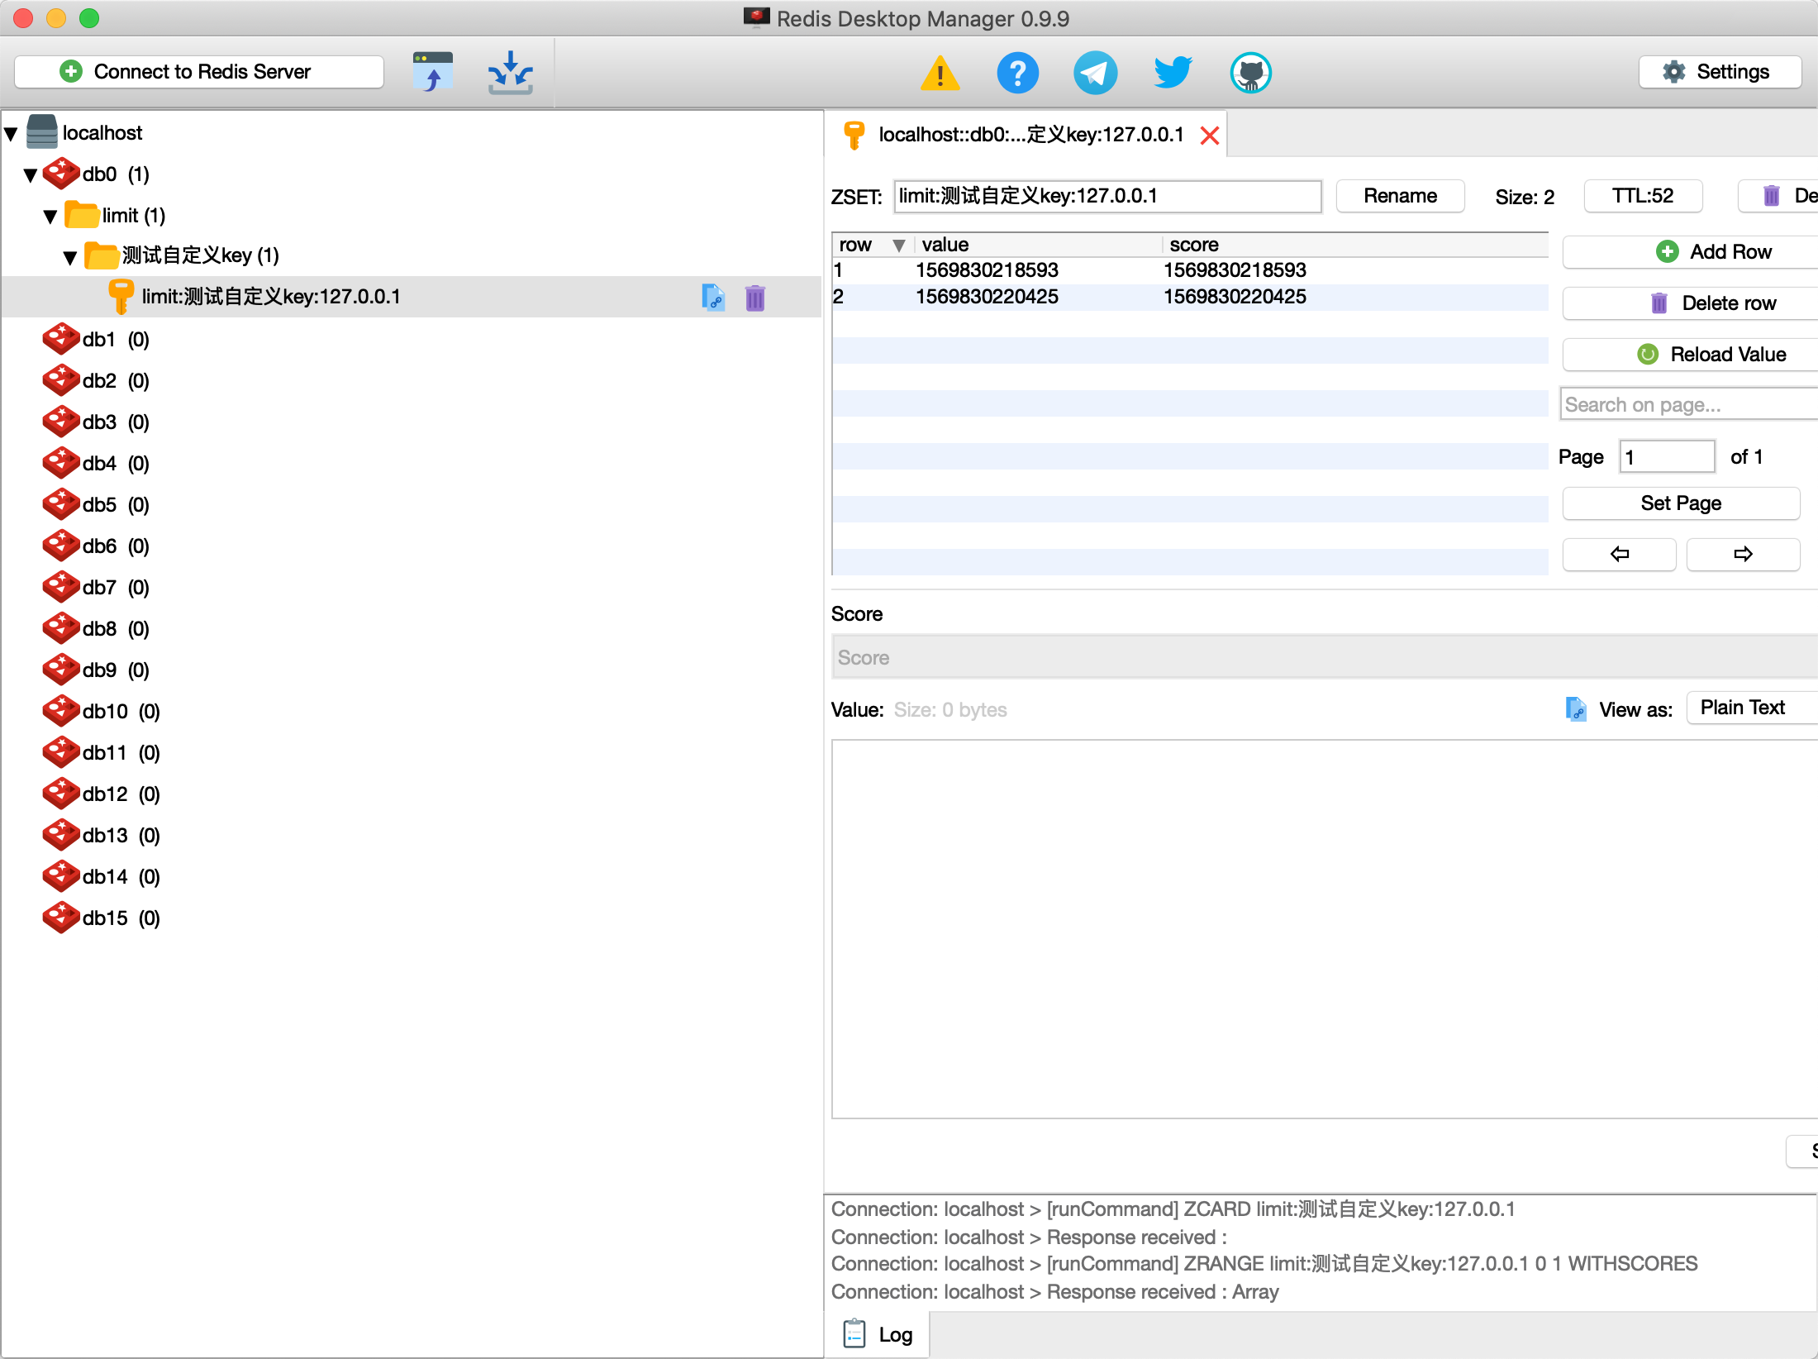Image resolution: width=1818 pixels, height=1359 pixels.
Task: Click the Reload Value button
Action: click(1692, 355)
